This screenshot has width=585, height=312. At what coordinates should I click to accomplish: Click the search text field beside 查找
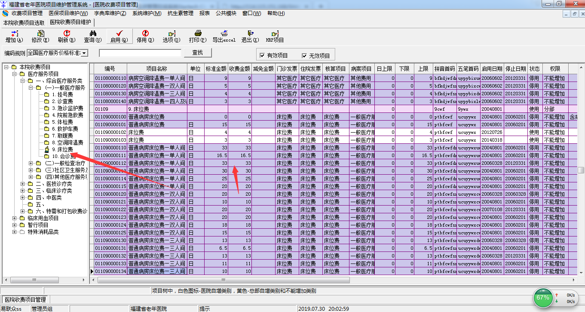(x=140, y=53)
